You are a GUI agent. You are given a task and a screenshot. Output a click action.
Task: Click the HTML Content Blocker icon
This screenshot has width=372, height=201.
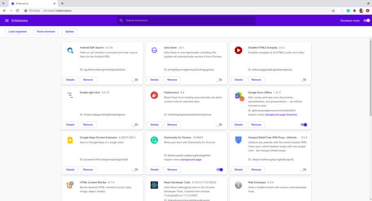coord(70,185)
